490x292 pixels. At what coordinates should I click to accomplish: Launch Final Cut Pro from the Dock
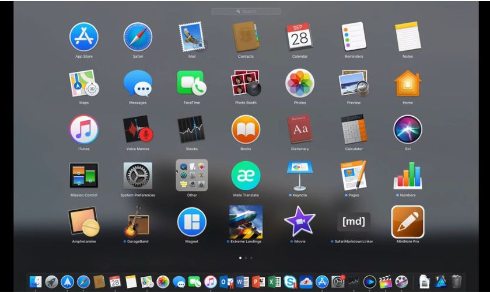coord(386,281)
